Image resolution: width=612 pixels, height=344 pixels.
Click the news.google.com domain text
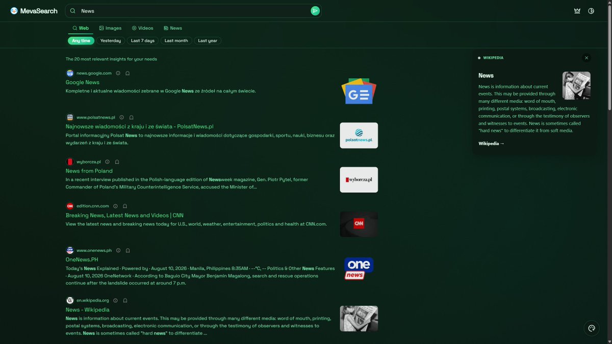tap(94, 73)
